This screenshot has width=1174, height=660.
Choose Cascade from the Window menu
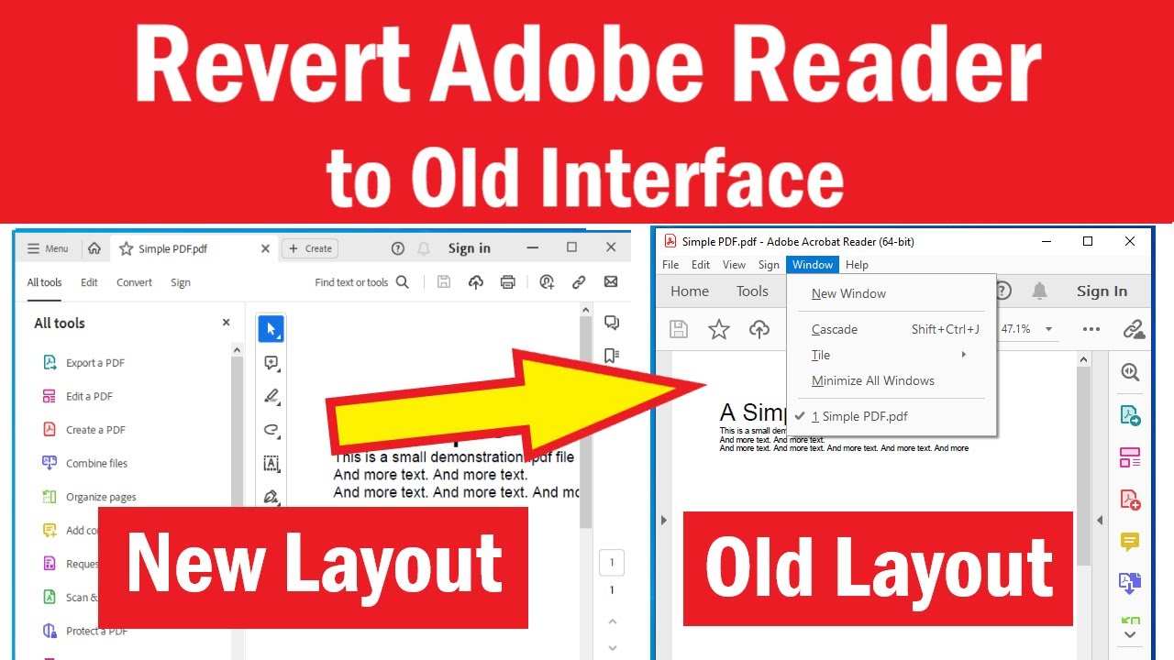pos(891,329)
